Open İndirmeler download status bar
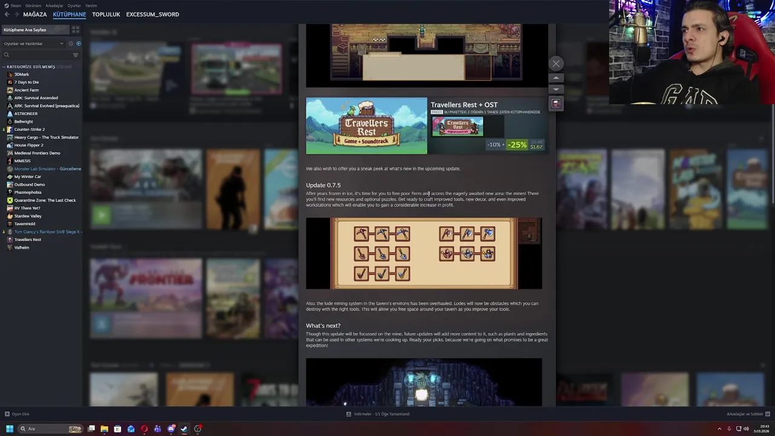This screenshot has width=775, height=436. [378, 414]
